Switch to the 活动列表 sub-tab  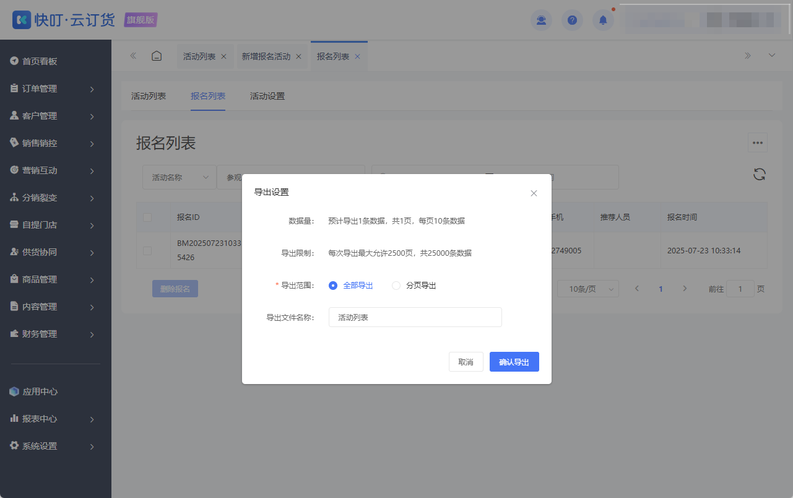tap(149, 96)
